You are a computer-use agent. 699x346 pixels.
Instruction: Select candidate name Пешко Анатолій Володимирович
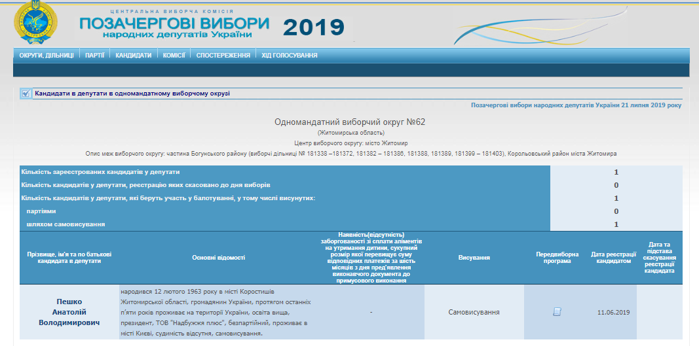click(69, 312)
